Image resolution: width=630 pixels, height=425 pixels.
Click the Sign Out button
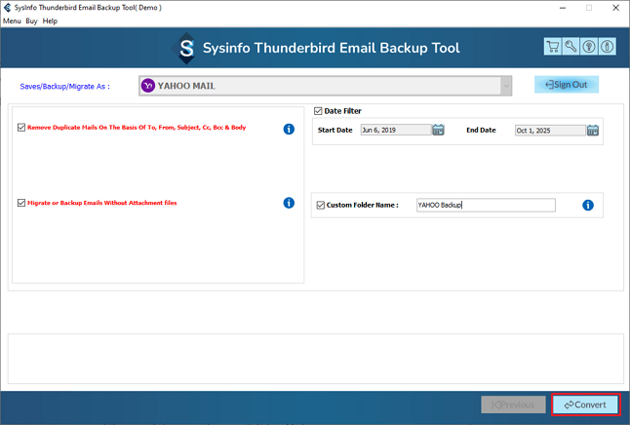point(567,85)
